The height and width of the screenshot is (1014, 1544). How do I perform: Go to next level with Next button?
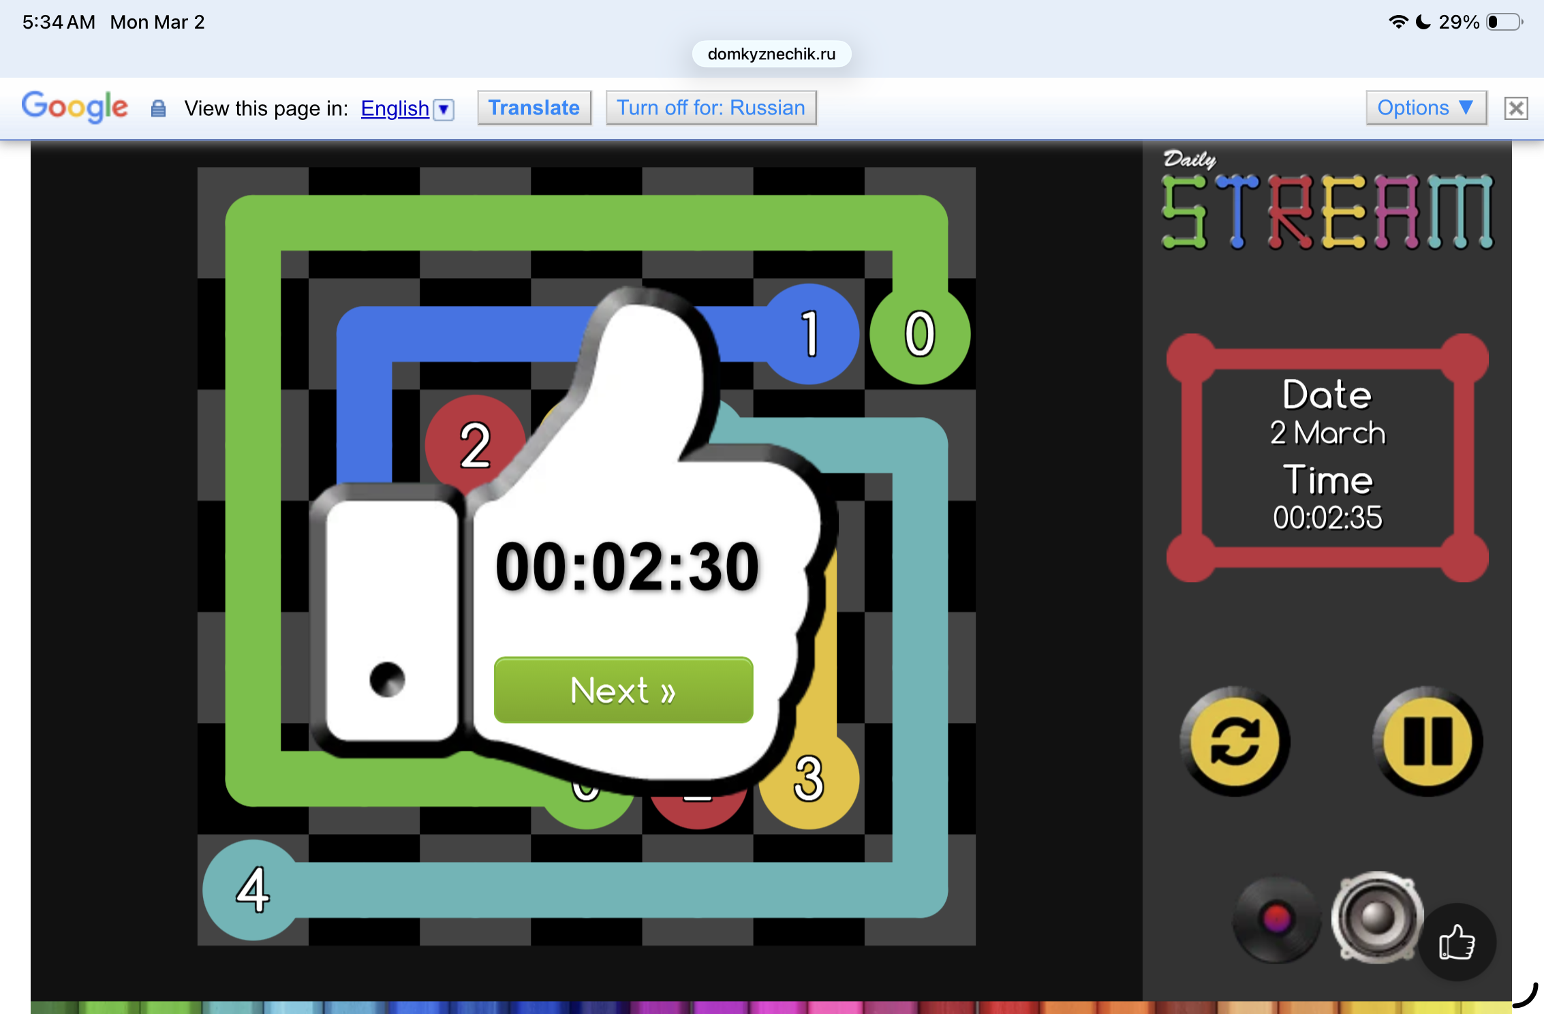pos(623,690)
